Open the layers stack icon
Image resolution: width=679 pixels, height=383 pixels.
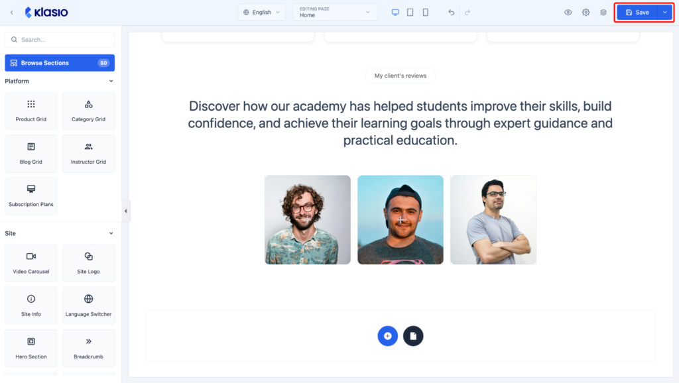603,13
